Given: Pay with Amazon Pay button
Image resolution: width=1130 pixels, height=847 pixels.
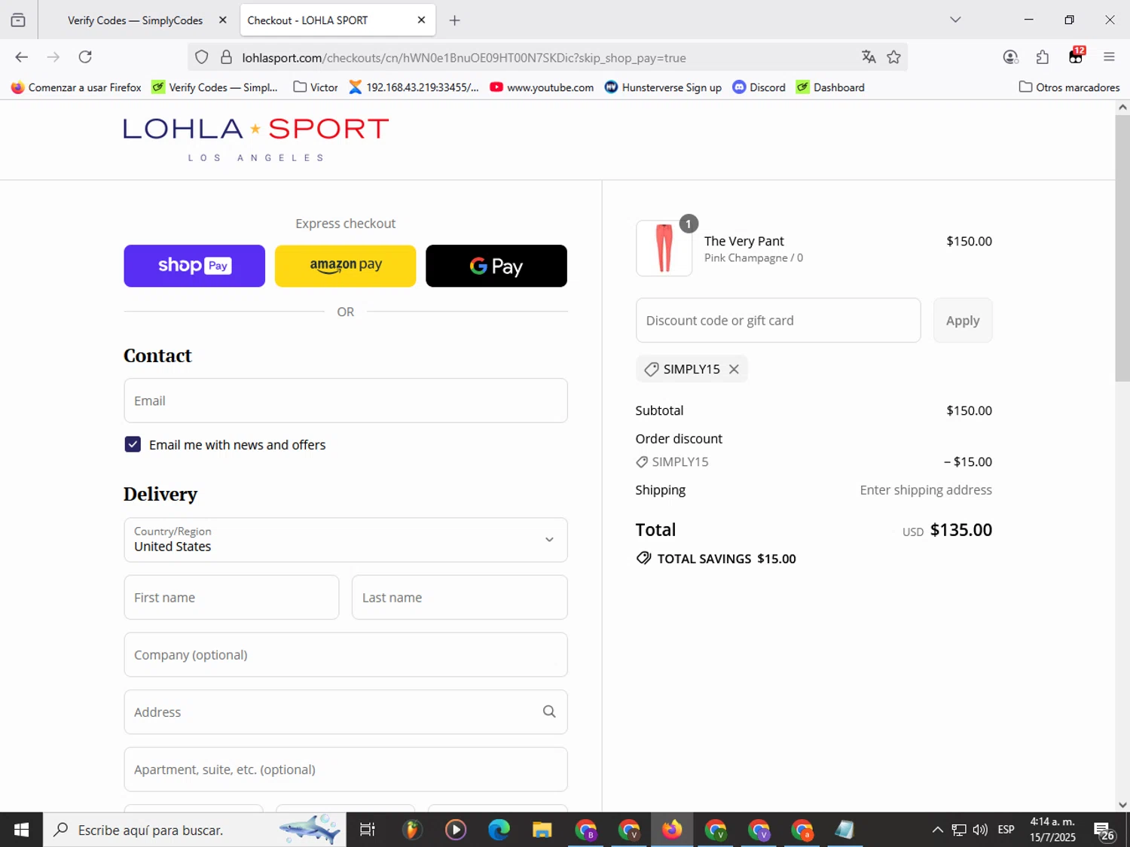Looking at the screenshot, I should pyautogui.click(x=345, y=266).
